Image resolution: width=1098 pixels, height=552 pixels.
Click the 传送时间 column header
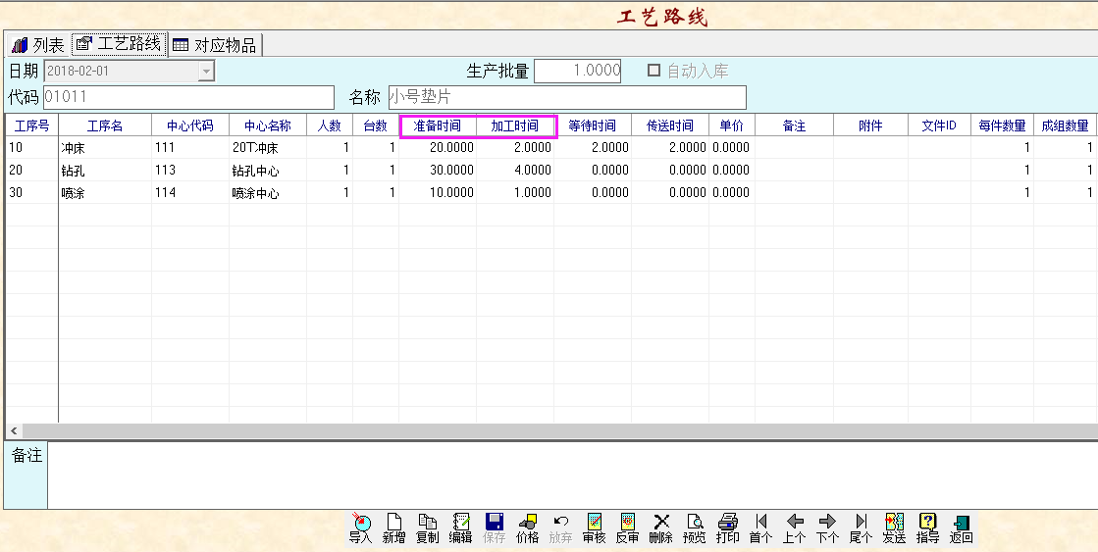click(670, 125)
